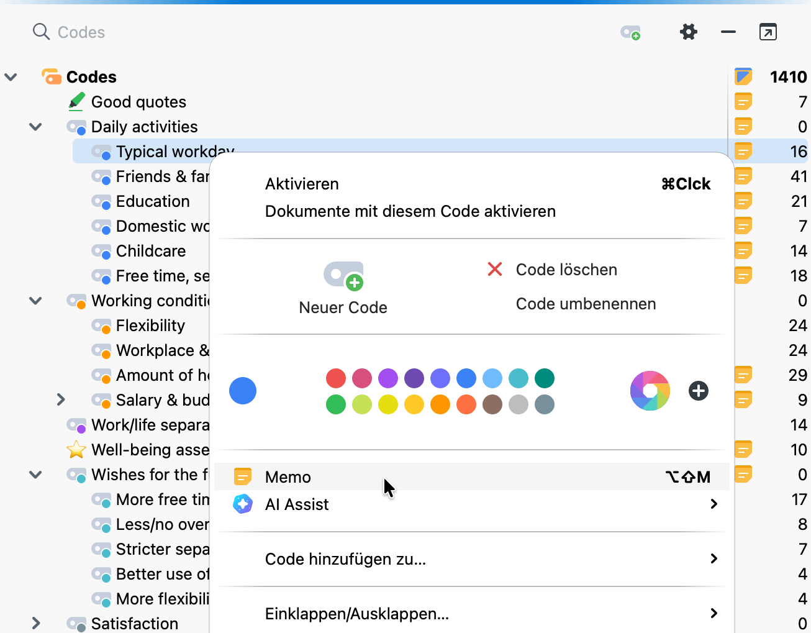Open the custom color wheel picker
This screenshot has height=633, width=811.
(650, 391)
